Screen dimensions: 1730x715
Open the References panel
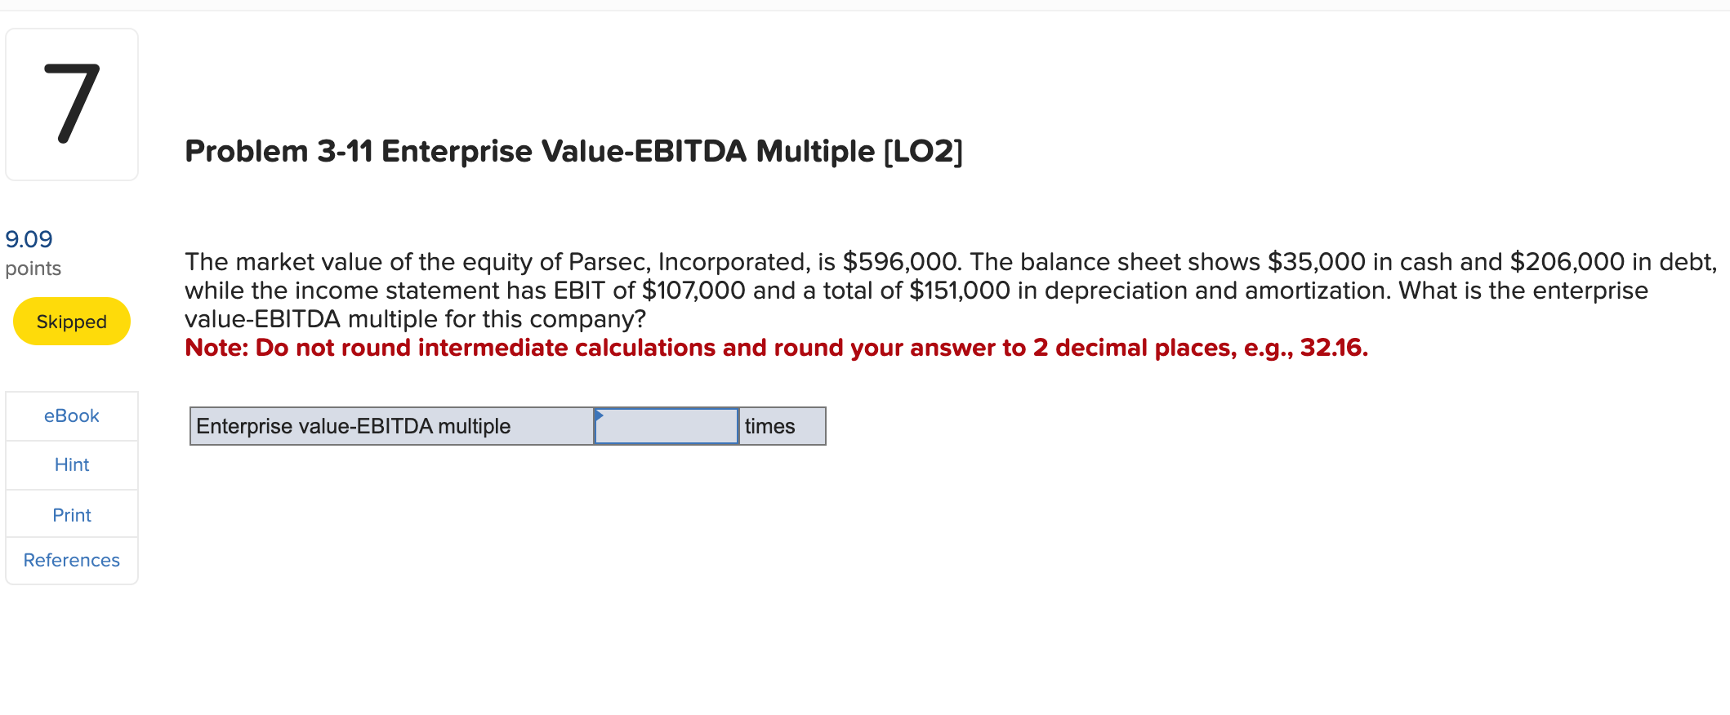71,560
